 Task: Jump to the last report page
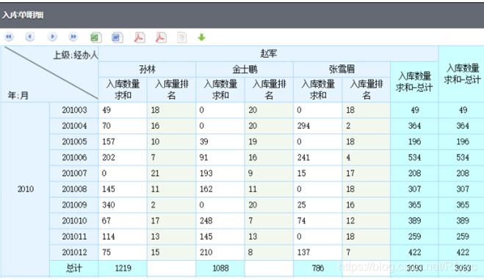(x=73, y=37)
